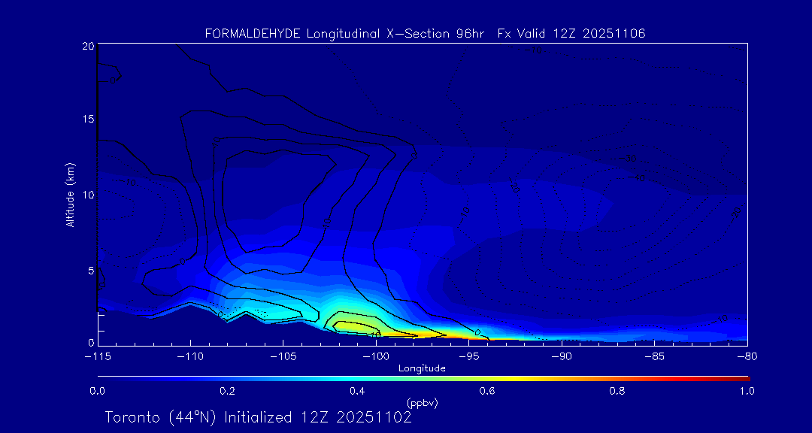Click the 15 km altitude tick label

(87, 120)
